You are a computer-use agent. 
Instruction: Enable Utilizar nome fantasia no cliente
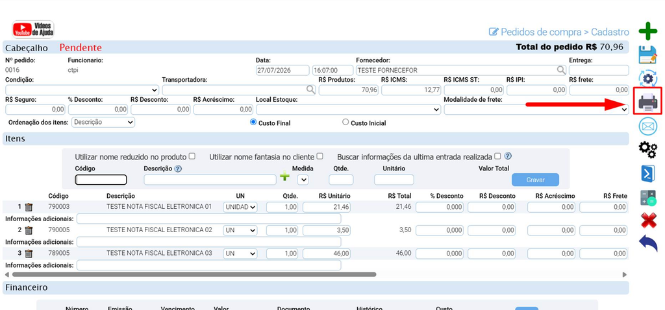tap(320, 156)
